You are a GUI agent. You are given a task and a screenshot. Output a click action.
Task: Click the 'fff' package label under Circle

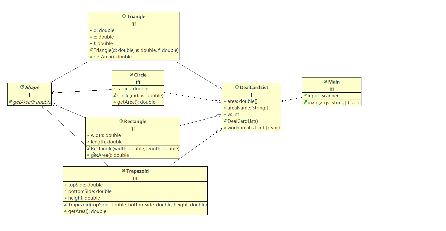click(138, 82)
